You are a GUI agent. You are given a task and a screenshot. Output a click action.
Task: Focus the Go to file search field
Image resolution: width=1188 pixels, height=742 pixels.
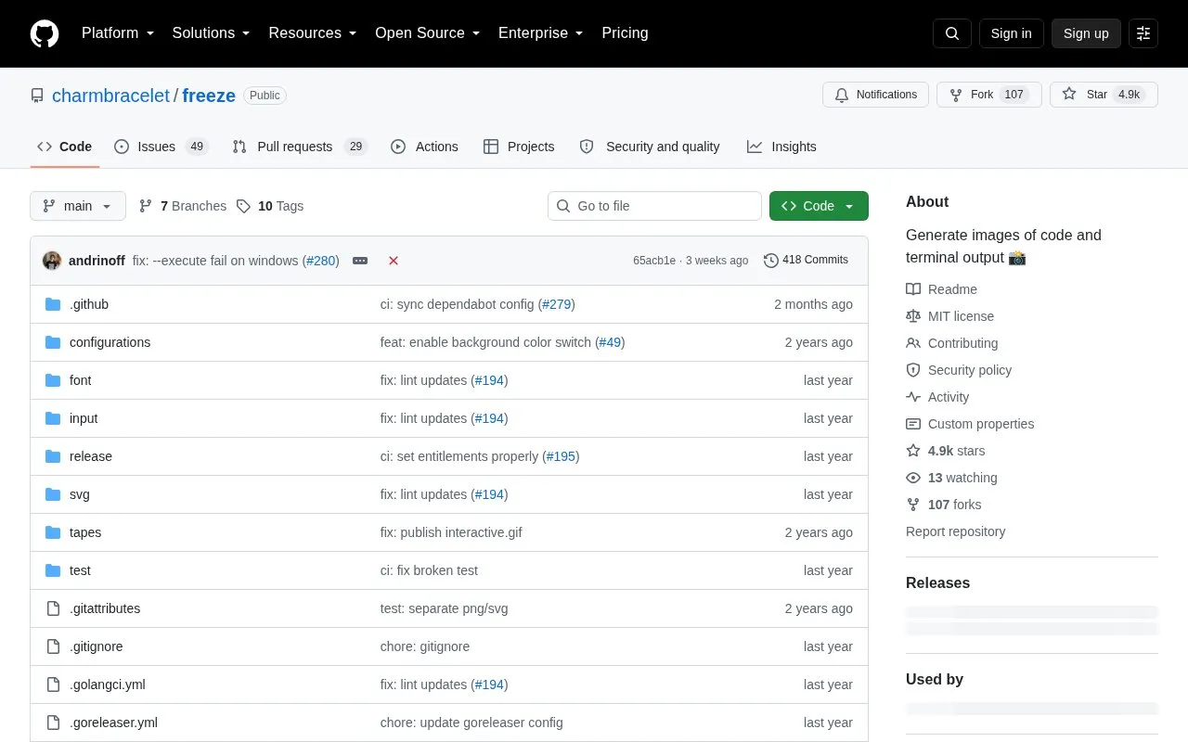[x=654, y=206]
